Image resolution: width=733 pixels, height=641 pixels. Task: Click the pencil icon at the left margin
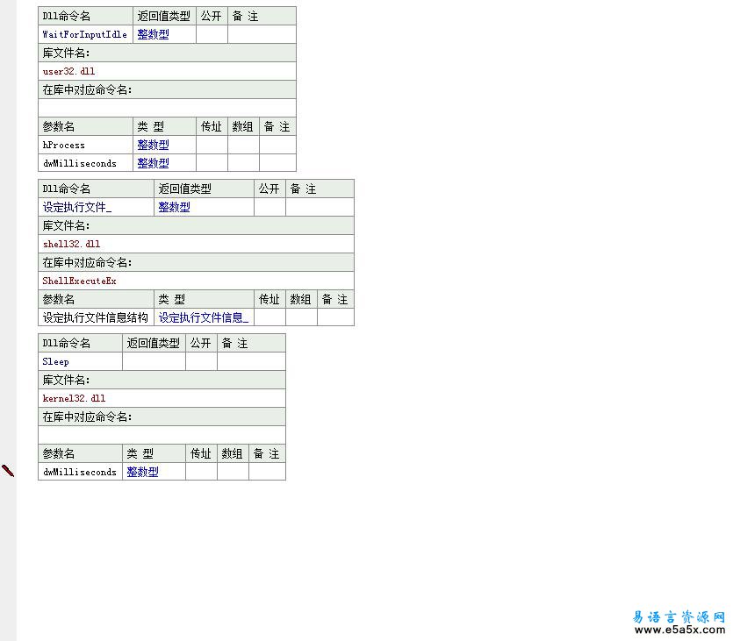8,471
